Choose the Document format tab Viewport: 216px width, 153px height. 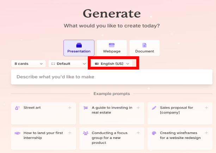click(x=144, y=48)
